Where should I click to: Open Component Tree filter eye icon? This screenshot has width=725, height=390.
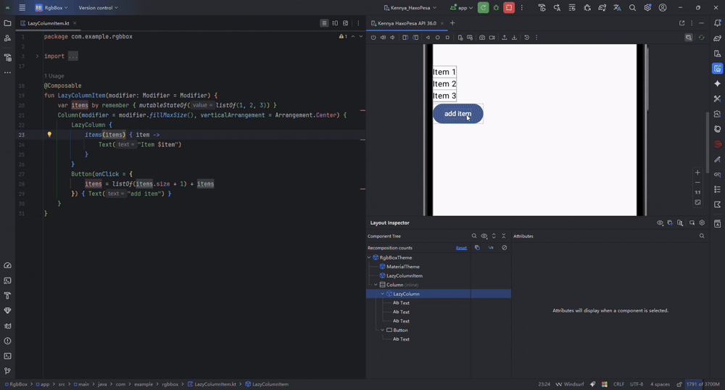tap(484, 236)
